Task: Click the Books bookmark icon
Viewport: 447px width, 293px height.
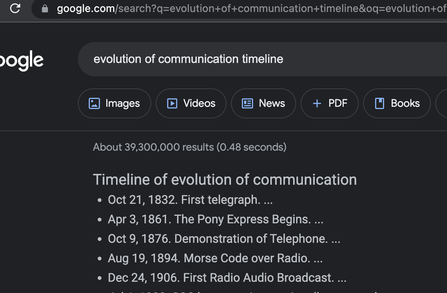Action: [380, 103]
